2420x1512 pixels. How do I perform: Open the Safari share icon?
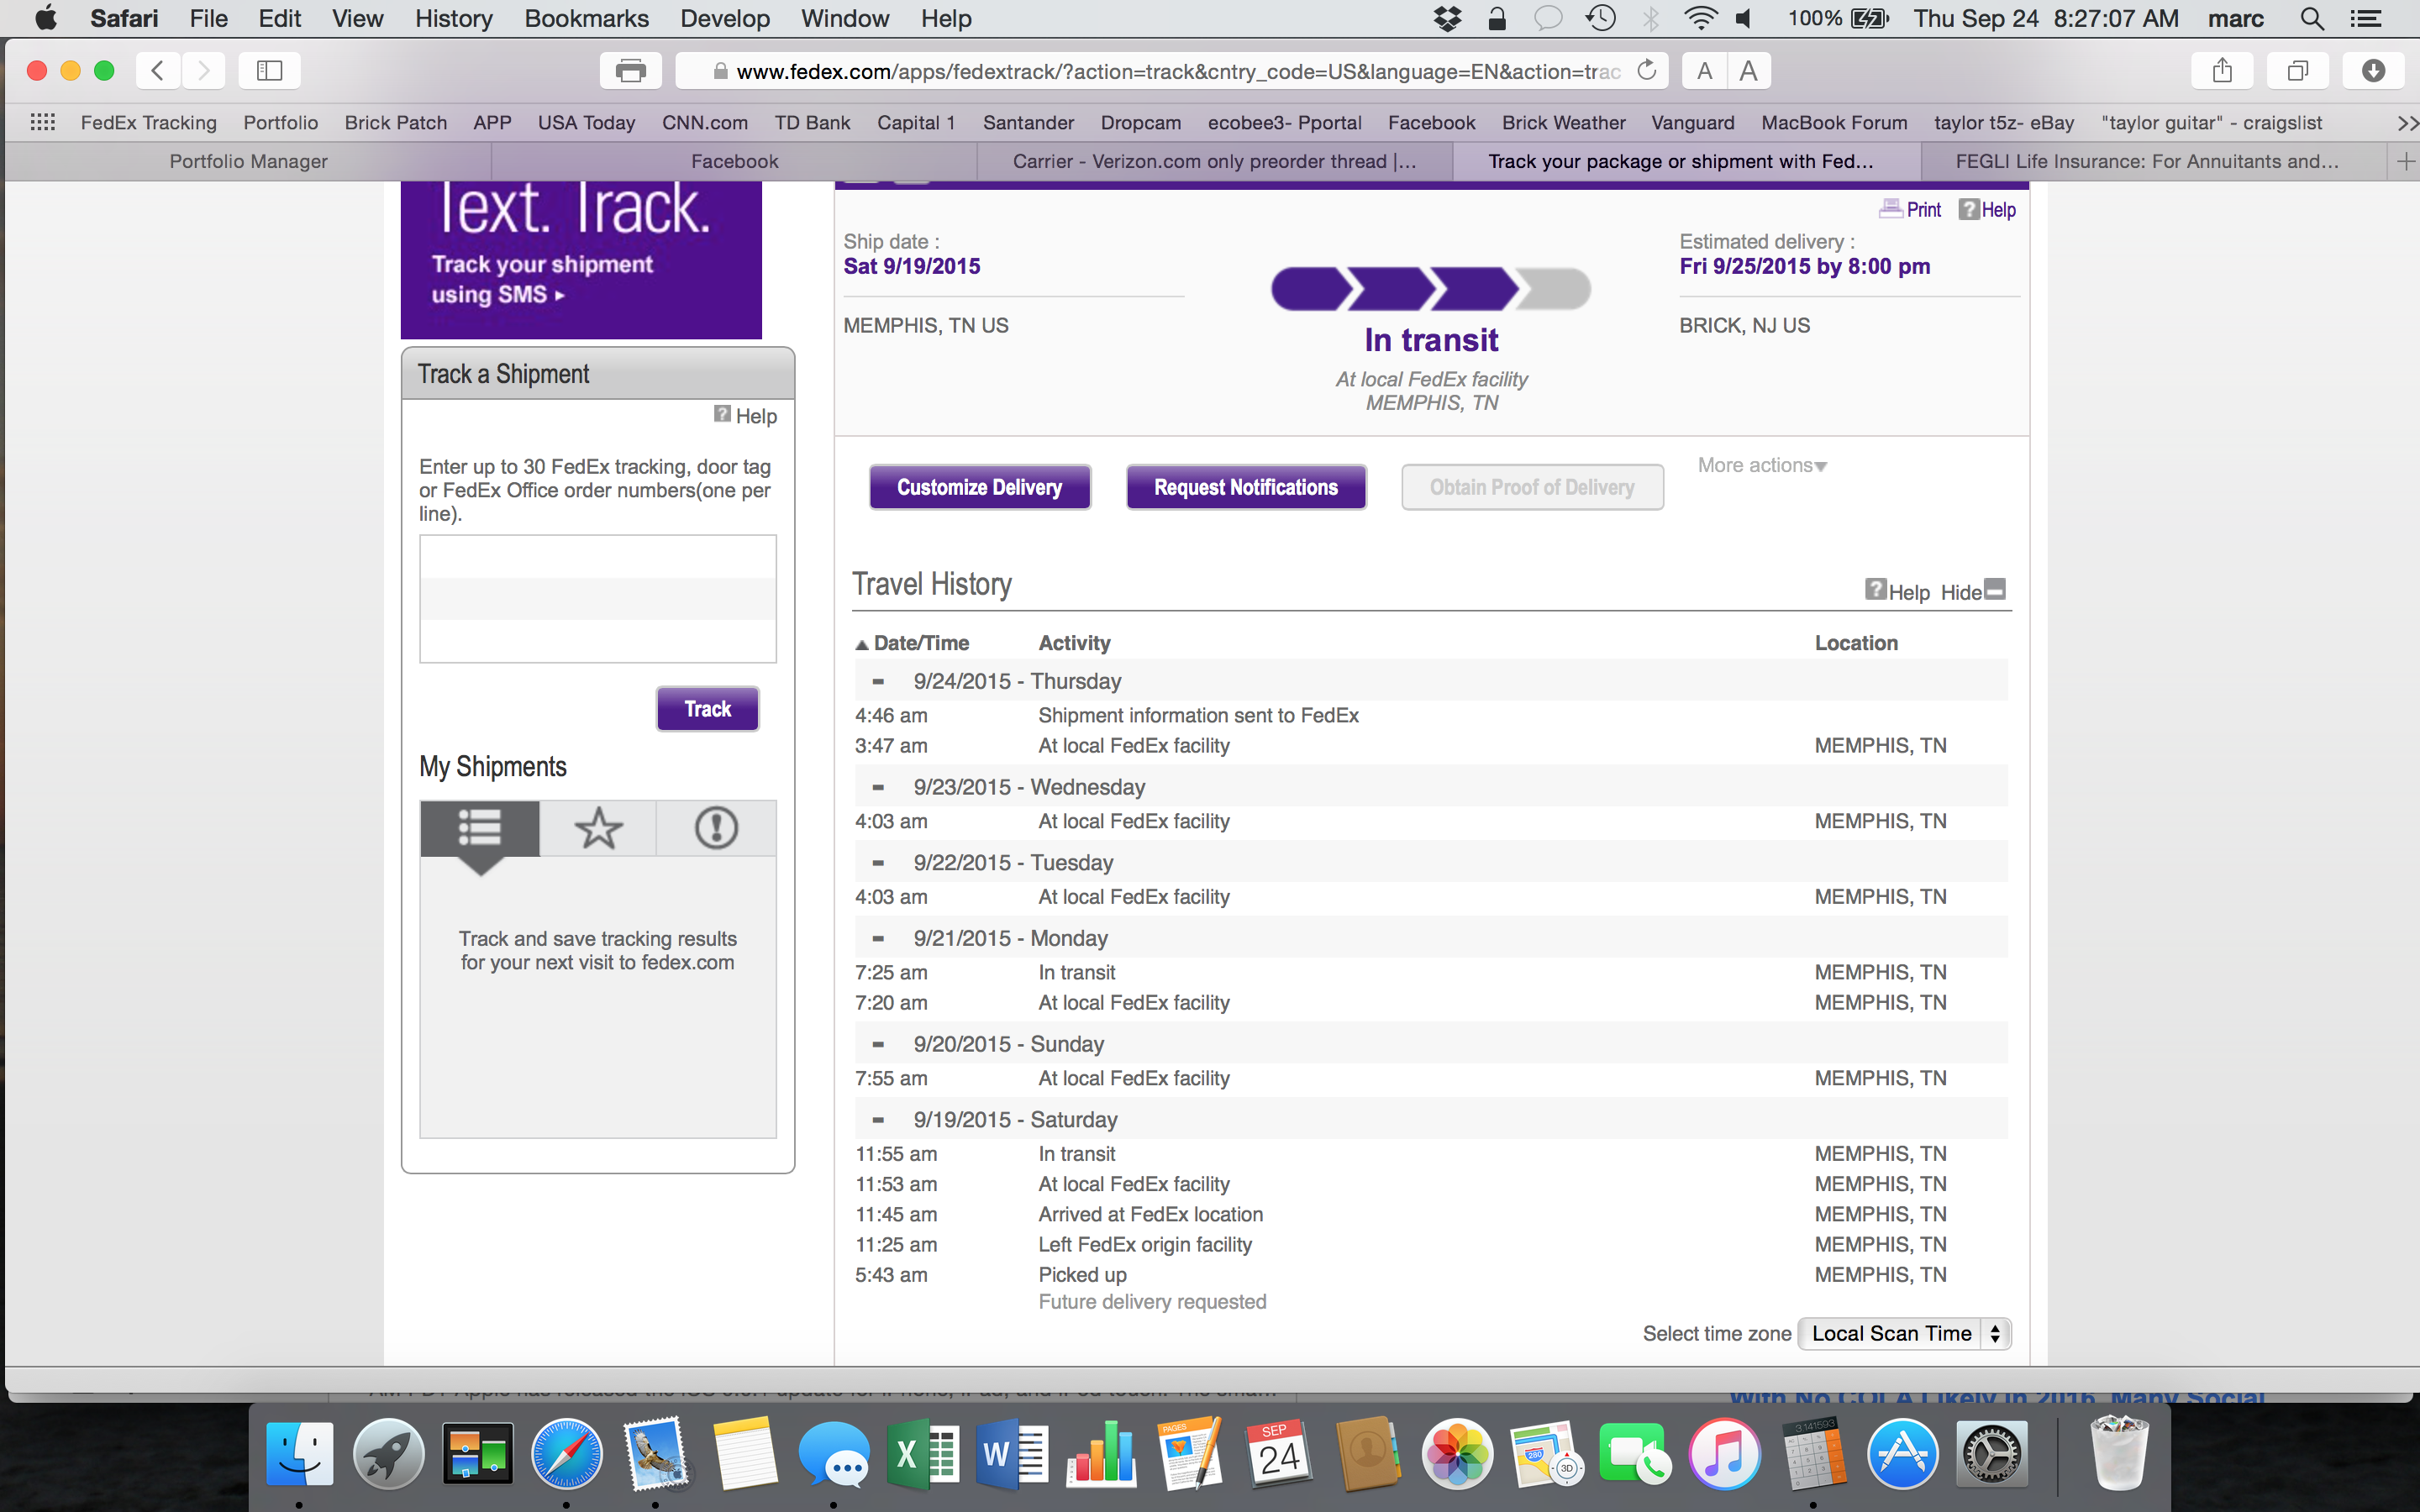(x=2222, y=71)
